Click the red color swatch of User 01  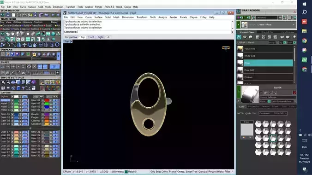(x=47, y=100)
